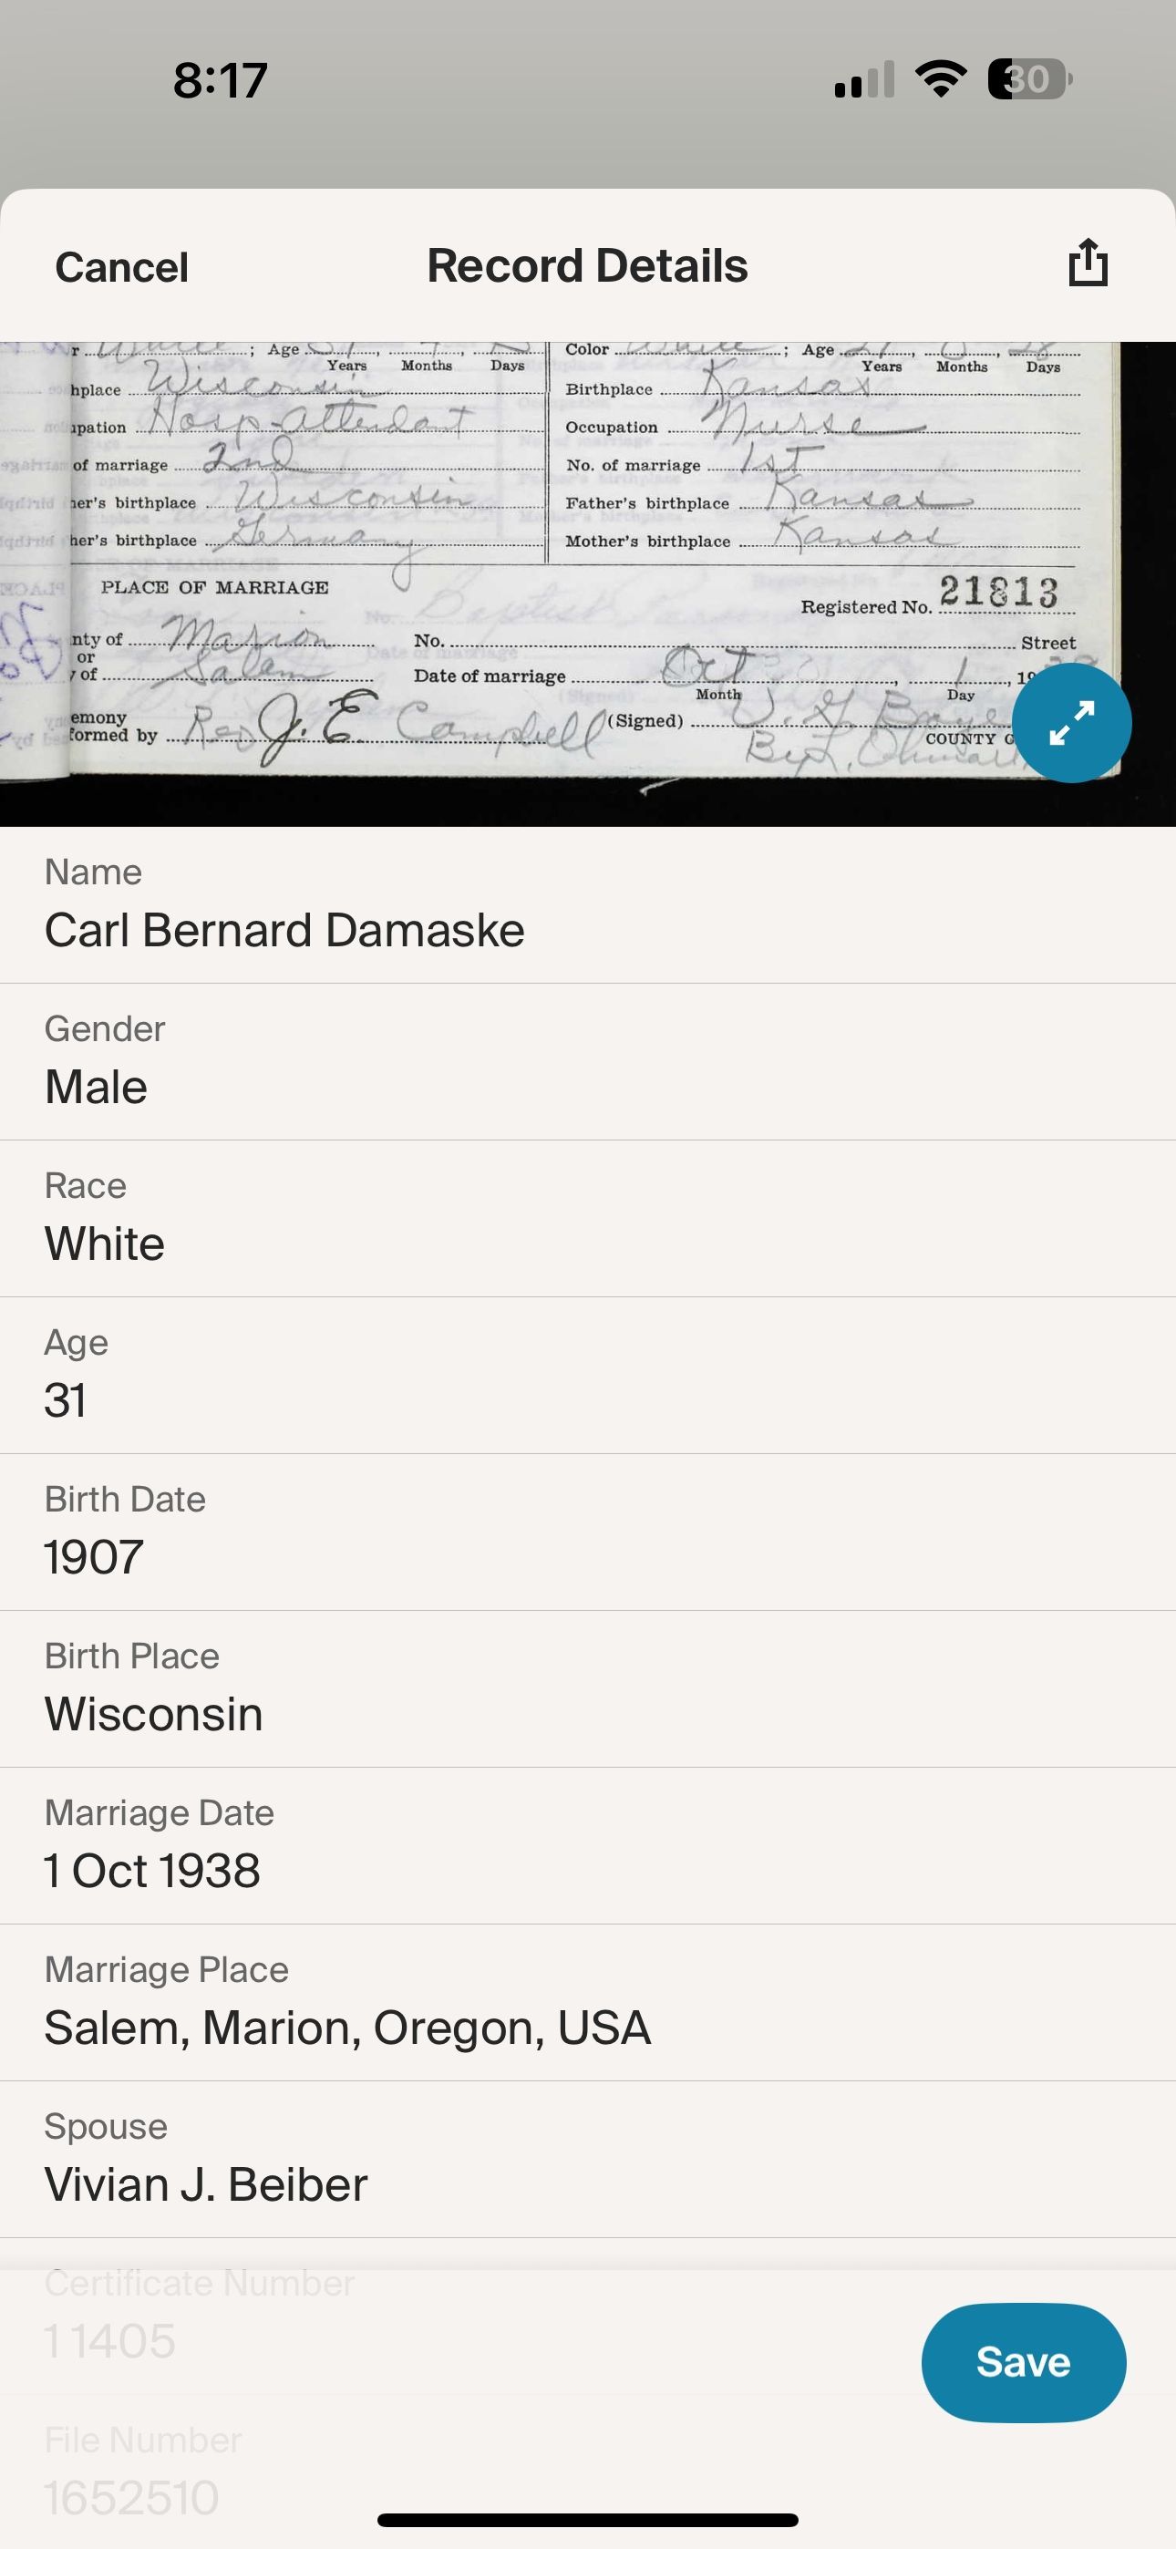Tap the Wi-Fi status icon
1176x2549 pixels.
pos(941,79)
